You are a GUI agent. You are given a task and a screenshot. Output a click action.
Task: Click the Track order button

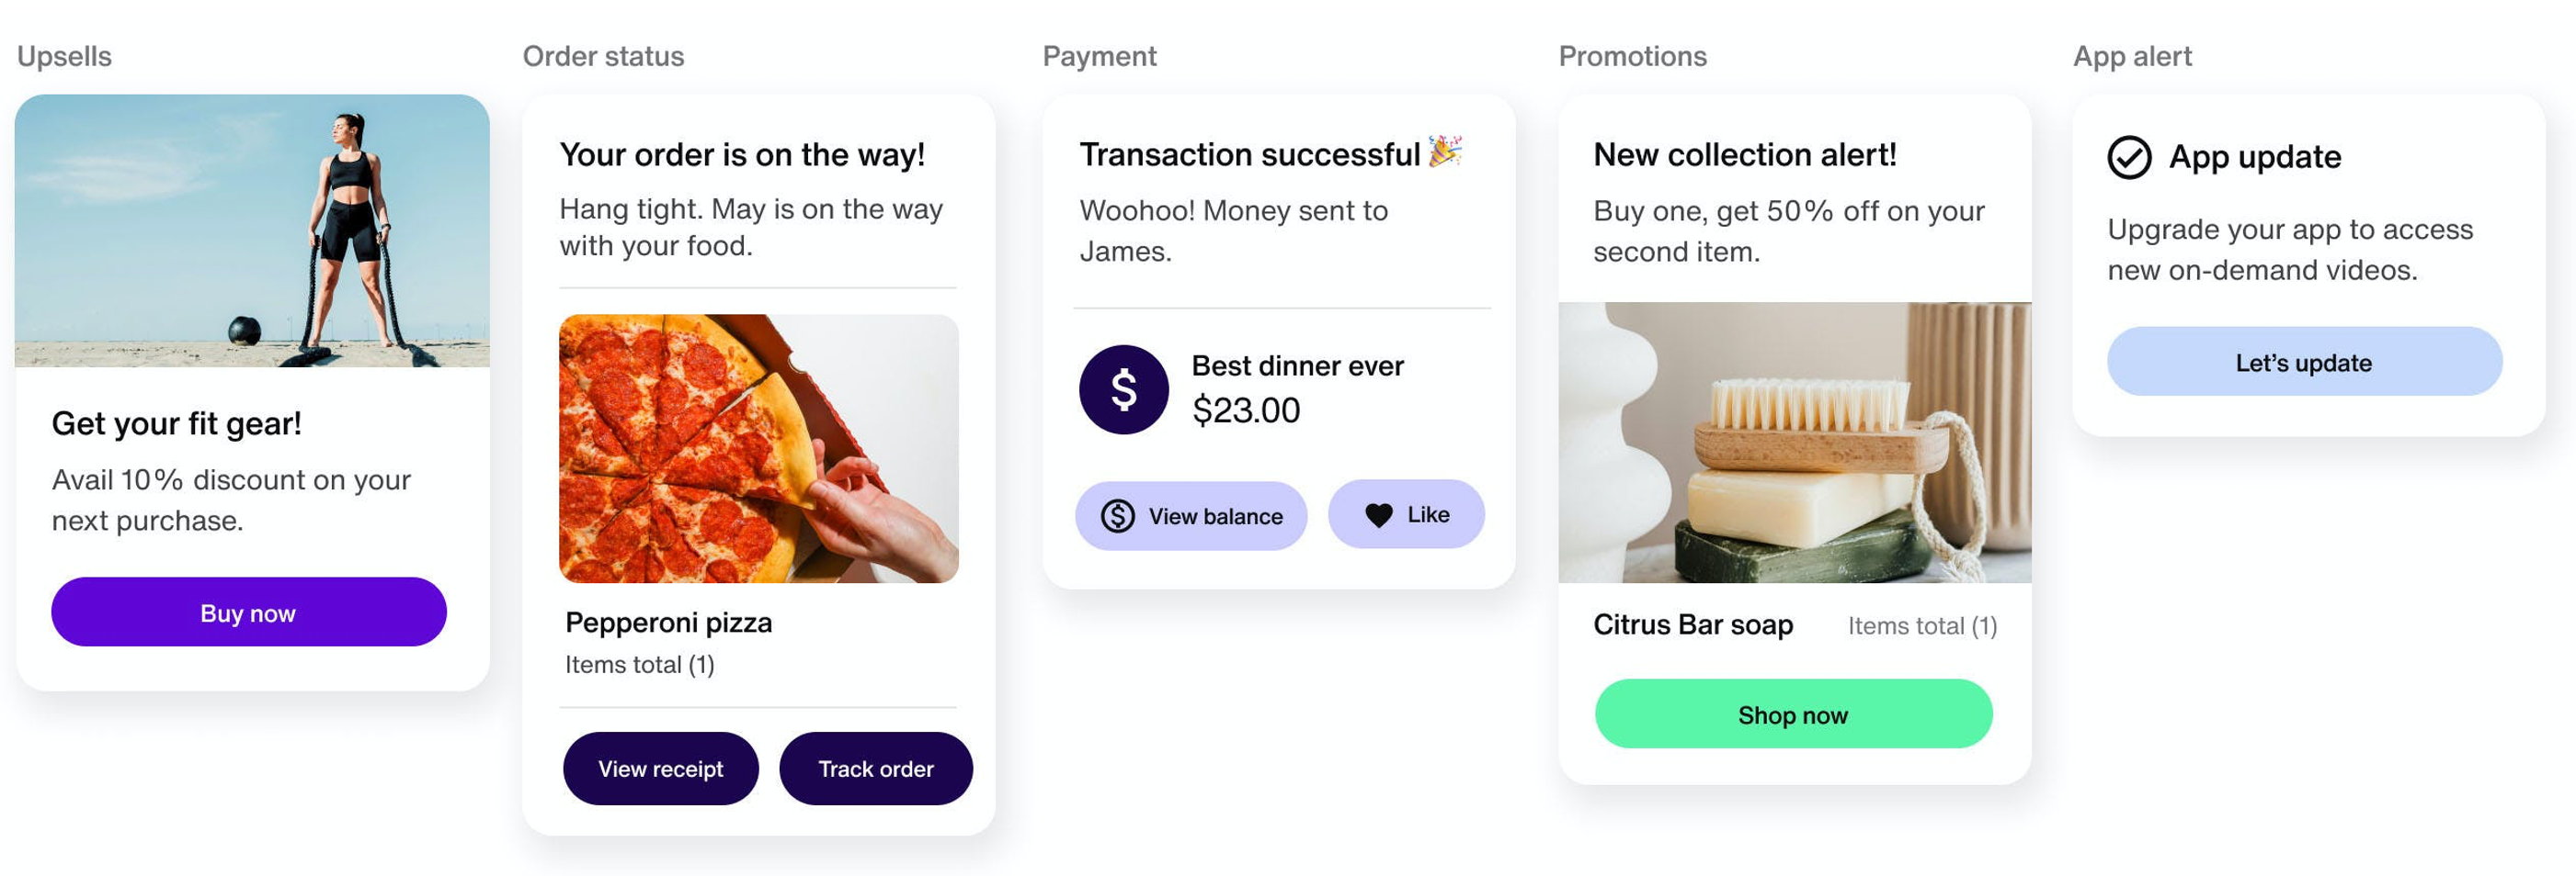(875, 769)
